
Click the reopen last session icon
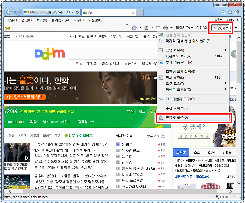point(161,41)
